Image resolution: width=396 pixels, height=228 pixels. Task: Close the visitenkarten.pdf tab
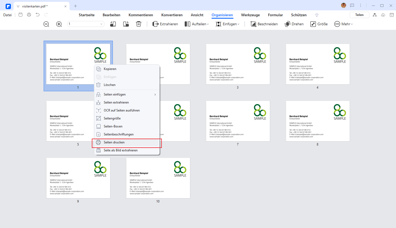[65, 6]
